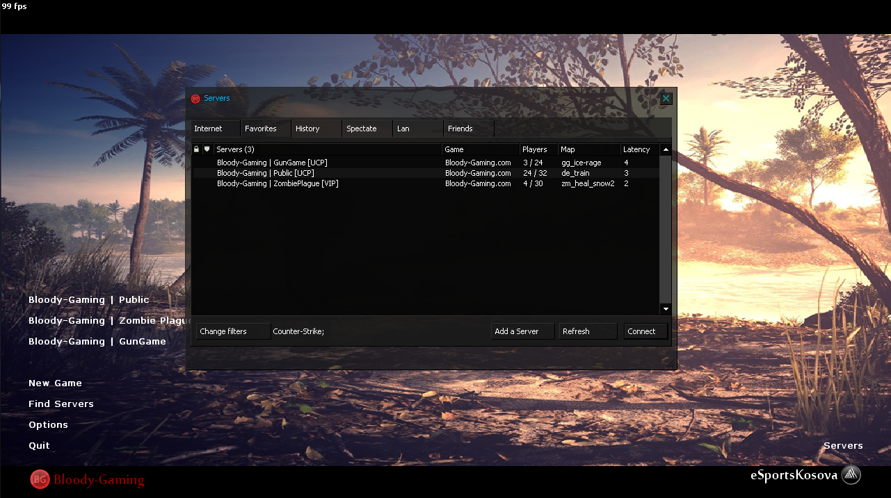Screen dimensions: 891x498
Task: Click the scrollbar down arrow
Action: (666, 308)
